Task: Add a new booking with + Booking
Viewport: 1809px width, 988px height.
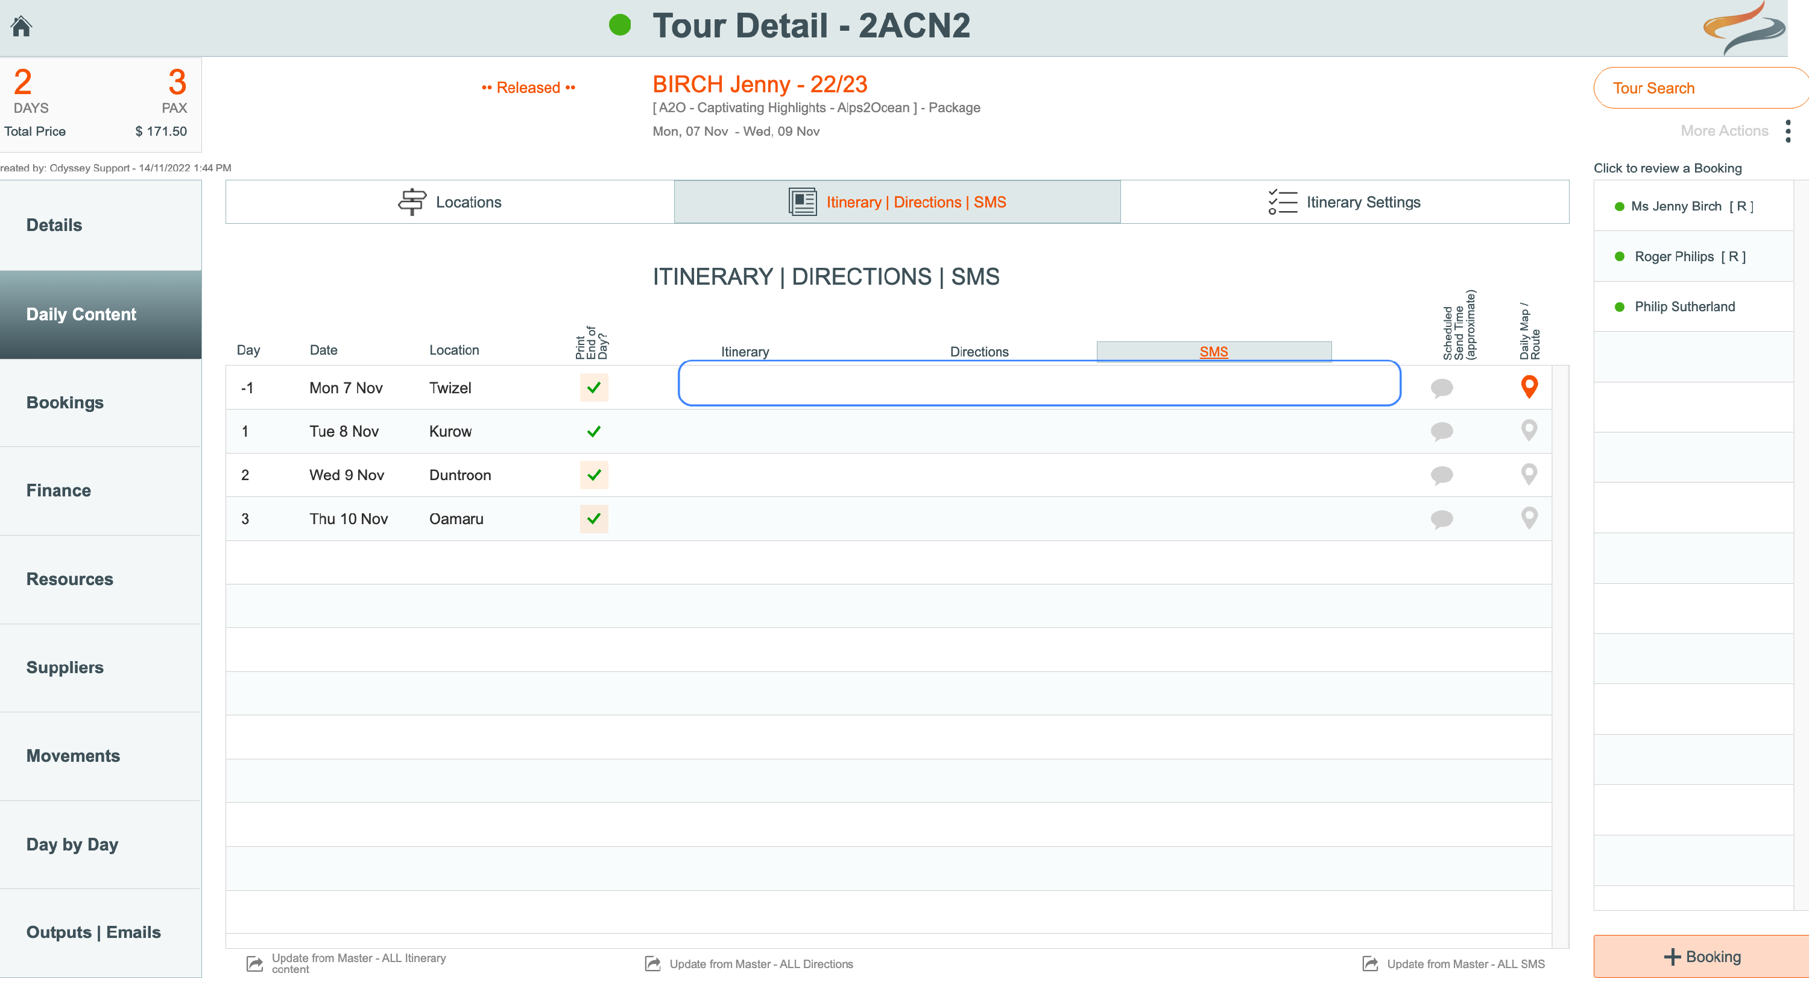Action: point(1701,957)
